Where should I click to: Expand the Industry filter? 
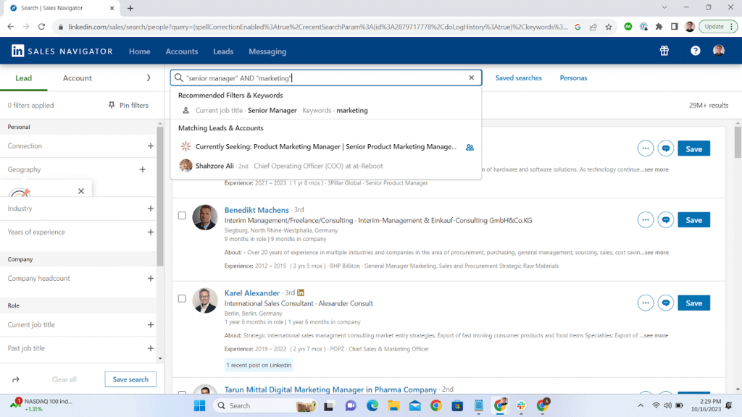[151, 208]
